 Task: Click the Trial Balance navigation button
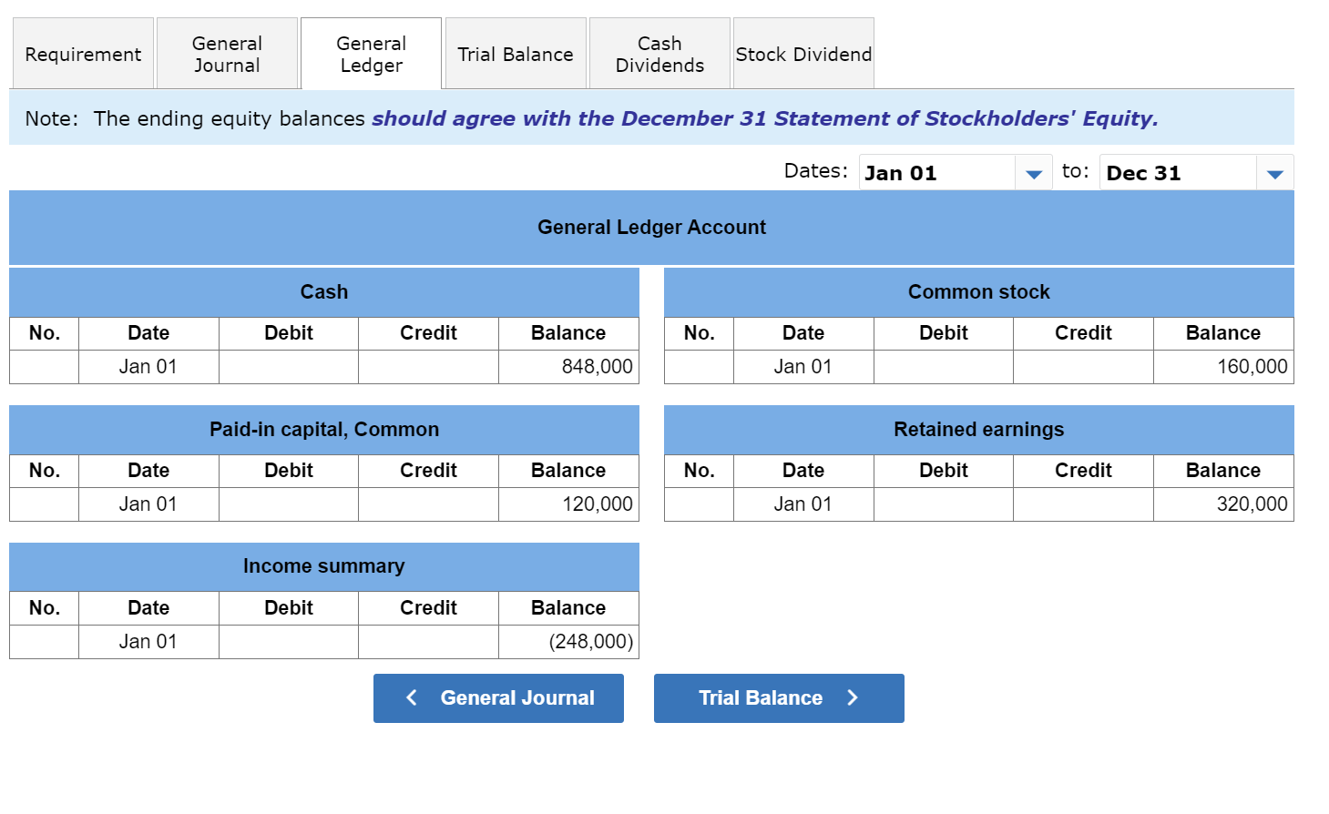779,698
